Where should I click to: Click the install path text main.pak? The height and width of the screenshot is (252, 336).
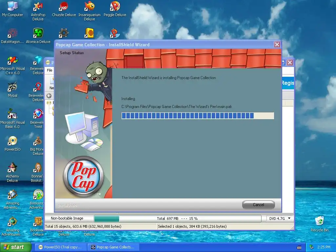tap(177, 107)
